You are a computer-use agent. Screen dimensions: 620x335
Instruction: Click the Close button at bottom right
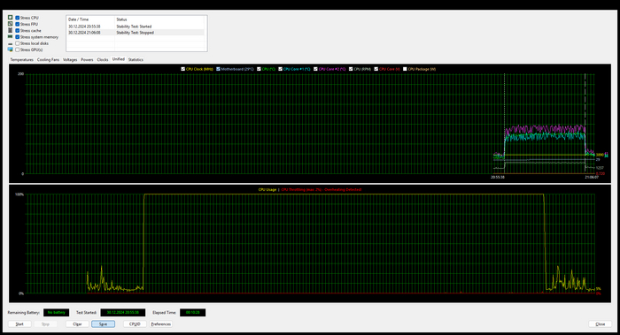pos(601,324)
